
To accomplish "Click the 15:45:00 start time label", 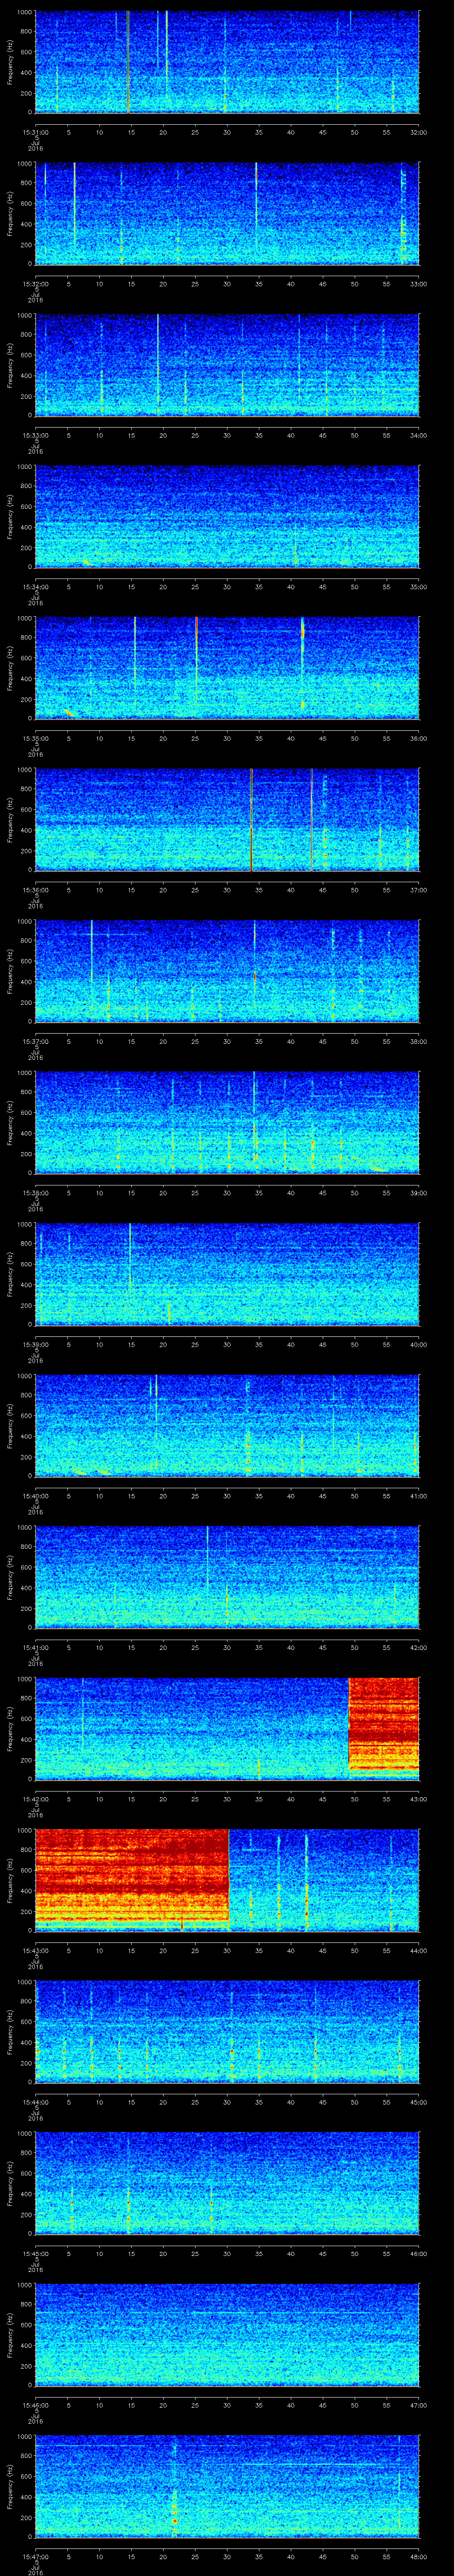I will (35, 2253).
